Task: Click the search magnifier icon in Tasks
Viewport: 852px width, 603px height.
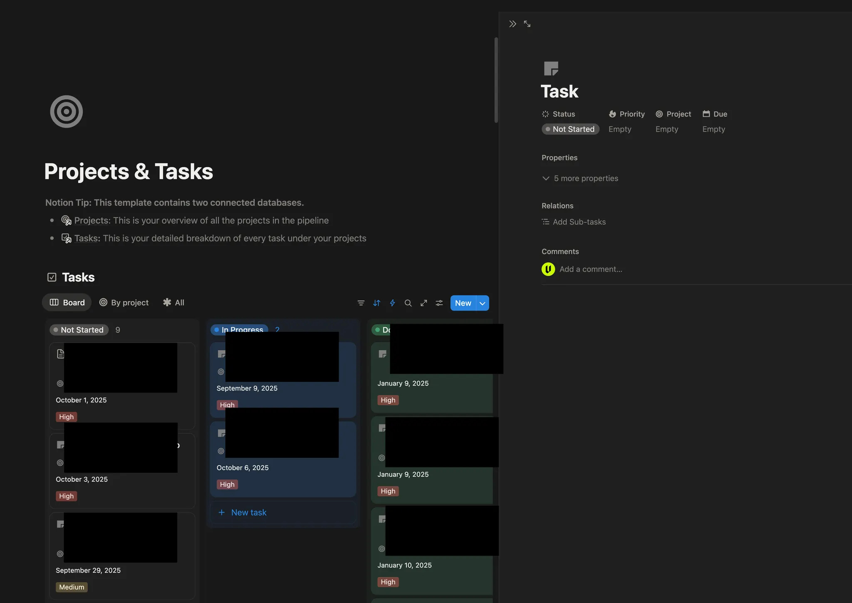Action: click(408, 303)
